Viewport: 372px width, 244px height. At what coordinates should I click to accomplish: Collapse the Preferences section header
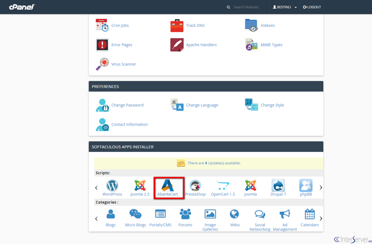pyautogui.click(x=206, y=86)
